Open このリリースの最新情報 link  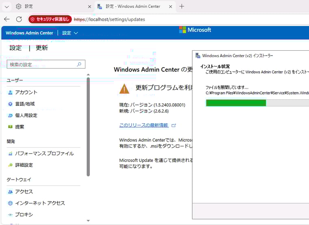coord(144,125)
